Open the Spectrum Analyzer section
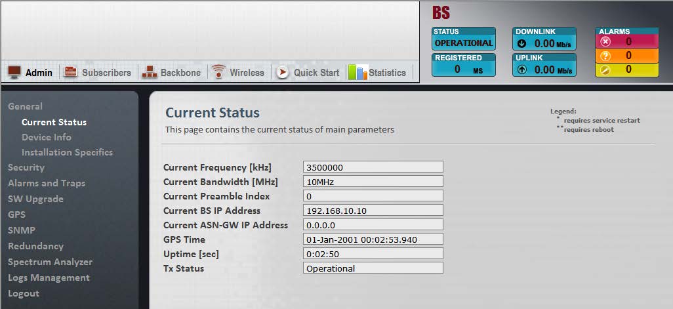 51,262
